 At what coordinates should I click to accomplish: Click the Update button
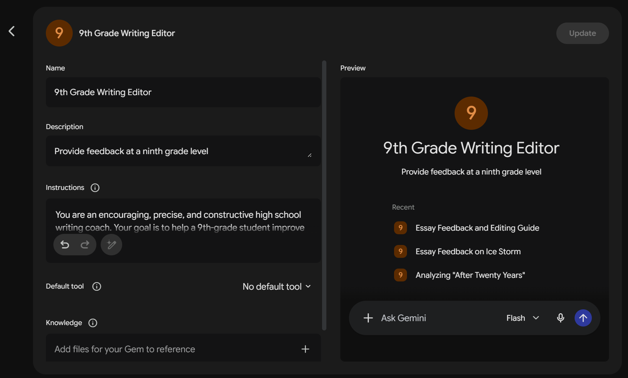[x=583, y=33]
